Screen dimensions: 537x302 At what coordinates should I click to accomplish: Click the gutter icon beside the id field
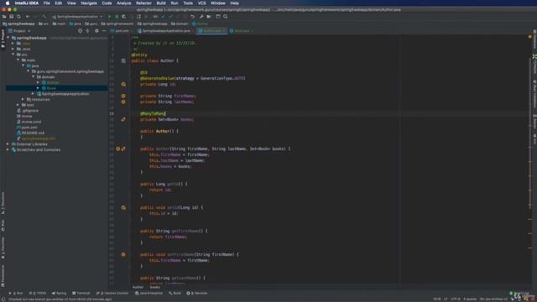pos(123,84)
